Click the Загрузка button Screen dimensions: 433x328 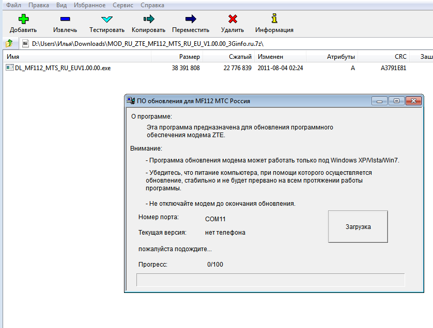(x=358, y=226)
